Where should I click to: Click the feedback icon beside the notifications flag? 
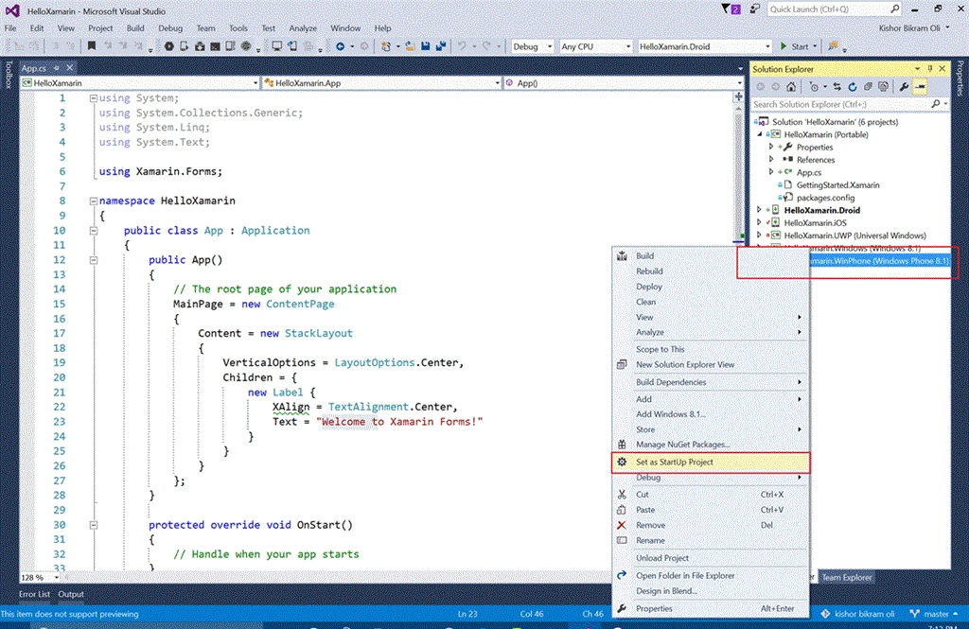(x=754, y=9)
